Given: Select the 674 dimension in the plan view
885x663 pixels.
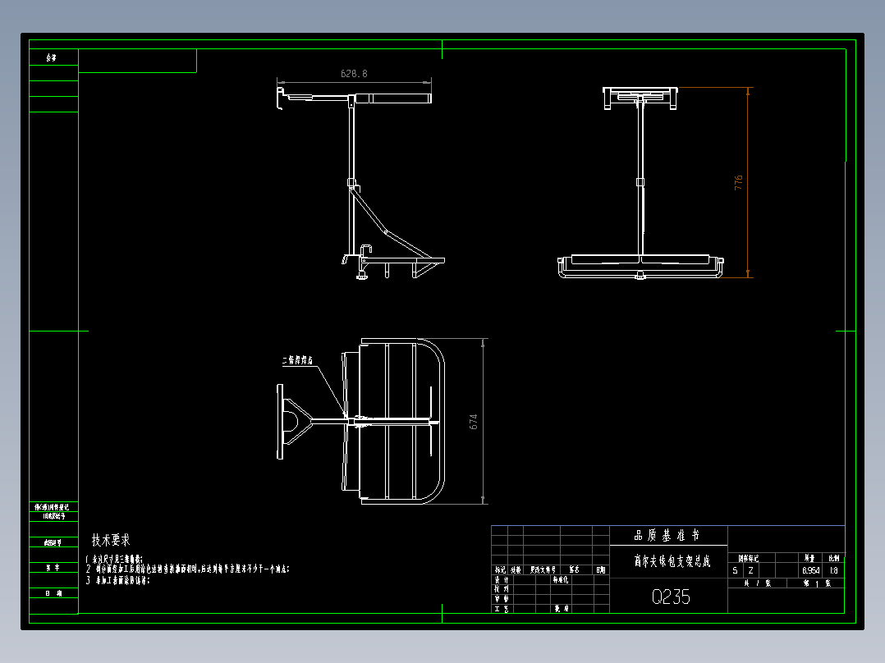Looking at the screenshot, I should pyautogui.click(x=473, y=422).
